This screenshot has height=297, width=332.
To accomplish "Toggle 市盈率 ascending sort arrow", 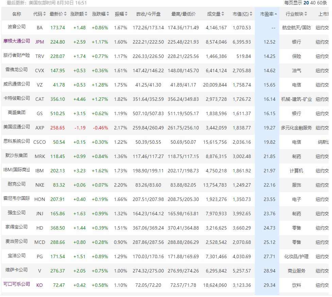I will pyautogui.click(x=276, y=14).
